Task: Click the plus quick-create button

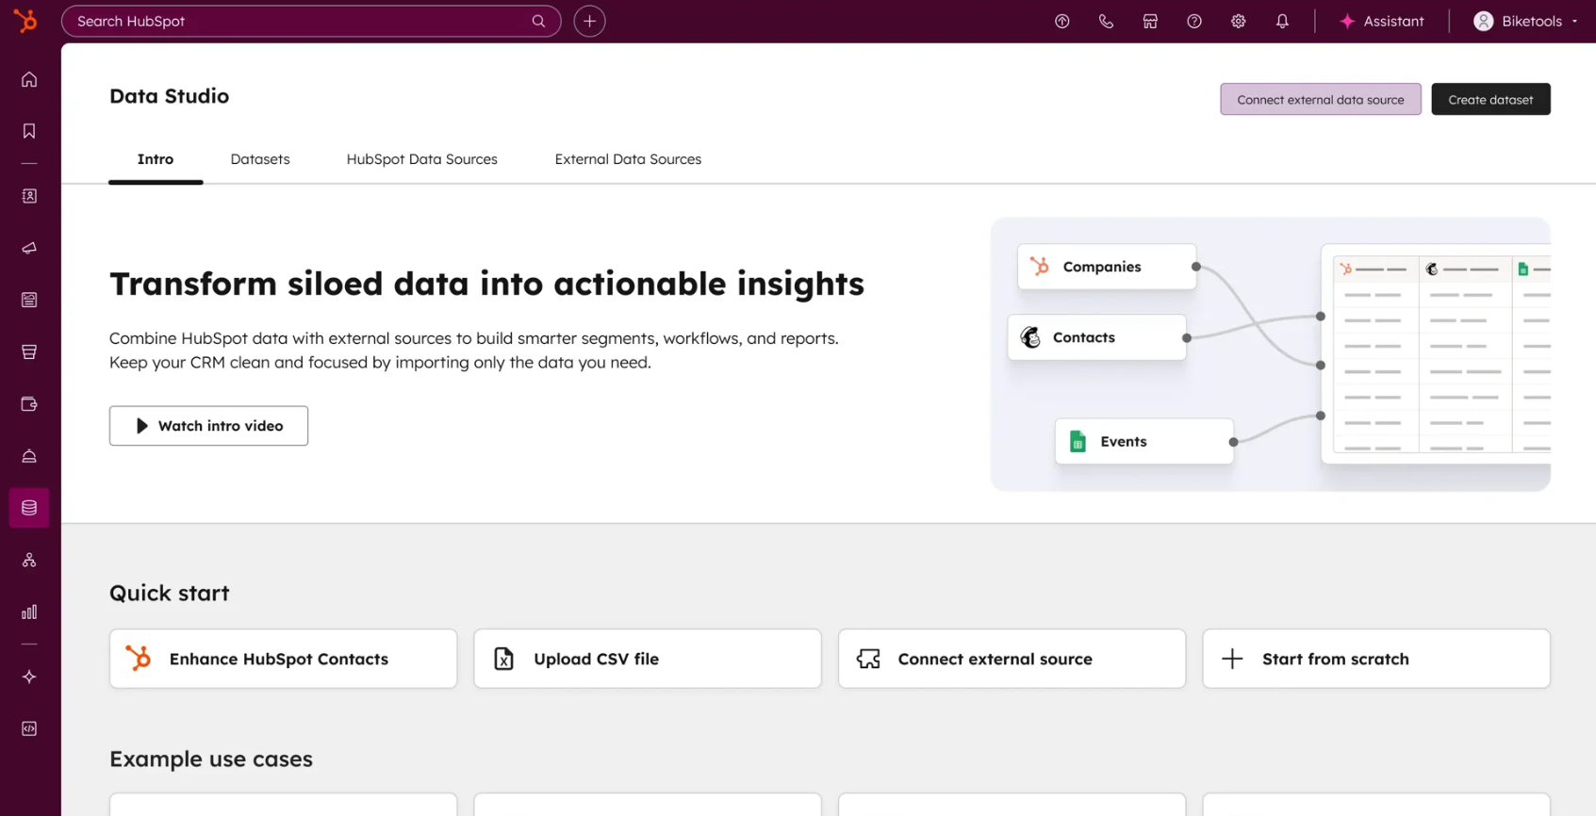Action: click(x=589, y=21)
